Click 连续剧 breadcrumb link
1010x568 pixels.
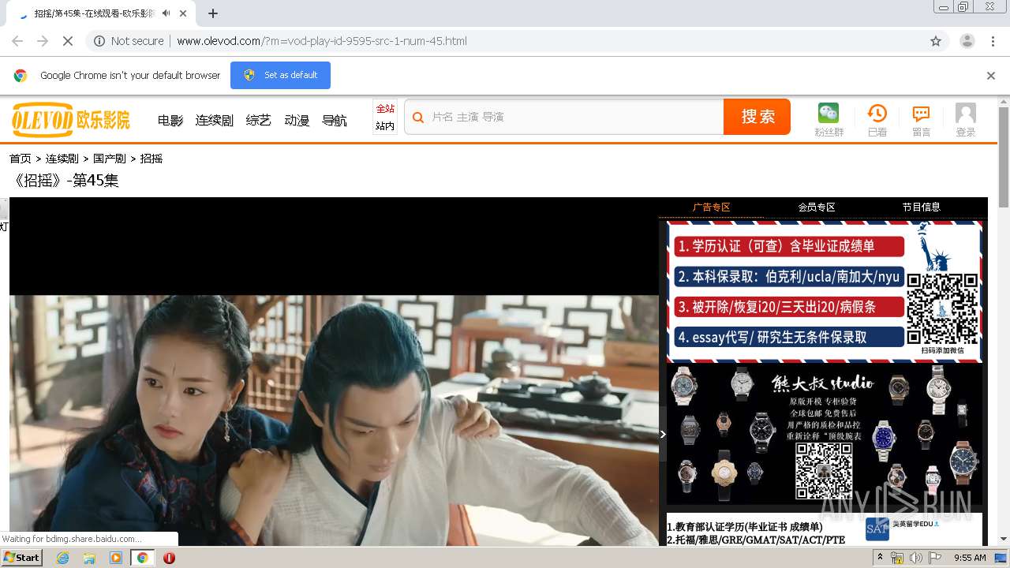pyautogui.click(x=62, y=159)
